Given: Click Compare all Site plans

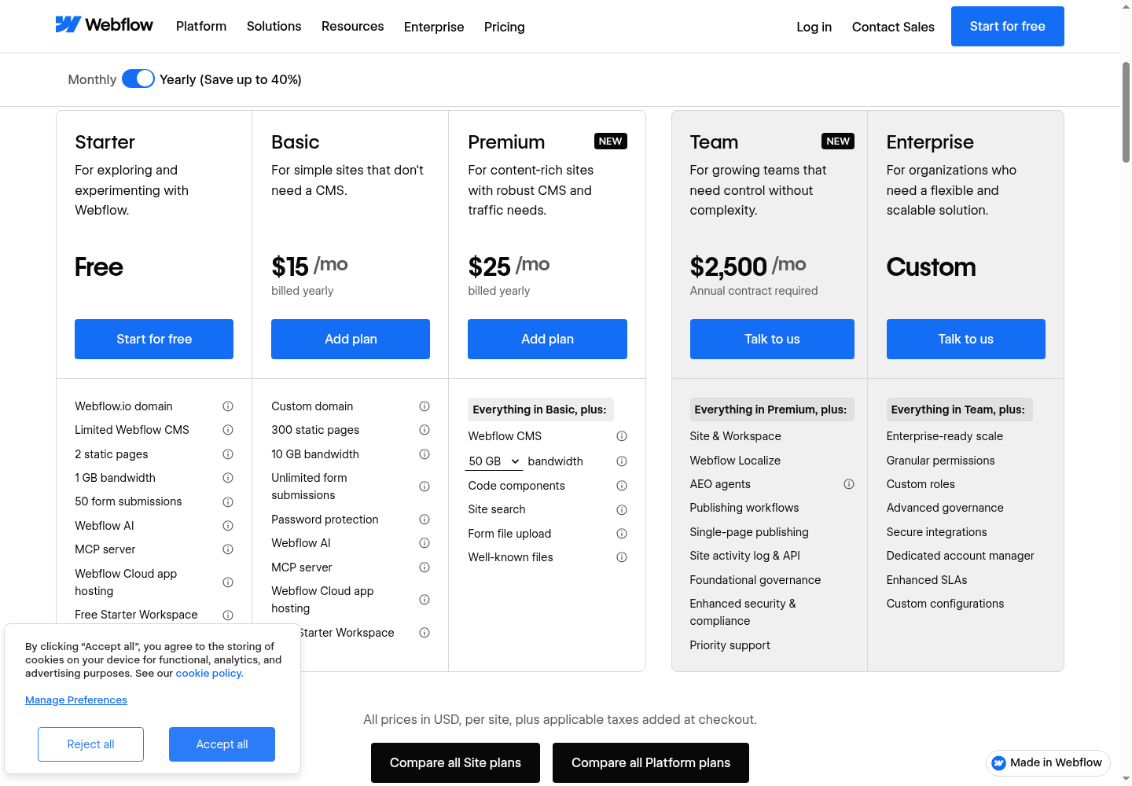Looking at the screenshot, I should click(455, 762).
